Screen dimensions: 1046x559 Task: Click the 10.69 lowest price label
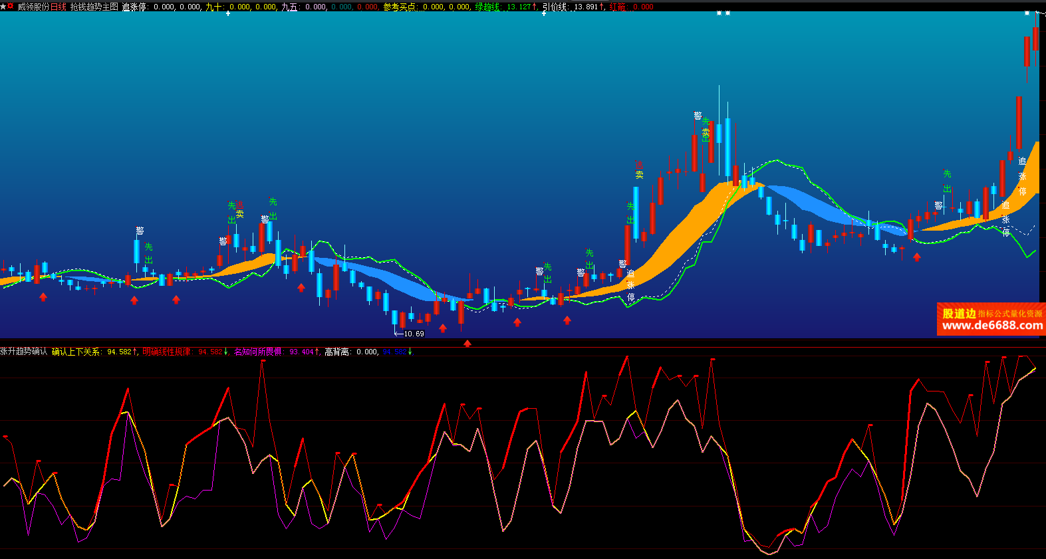tap(413, 334)
